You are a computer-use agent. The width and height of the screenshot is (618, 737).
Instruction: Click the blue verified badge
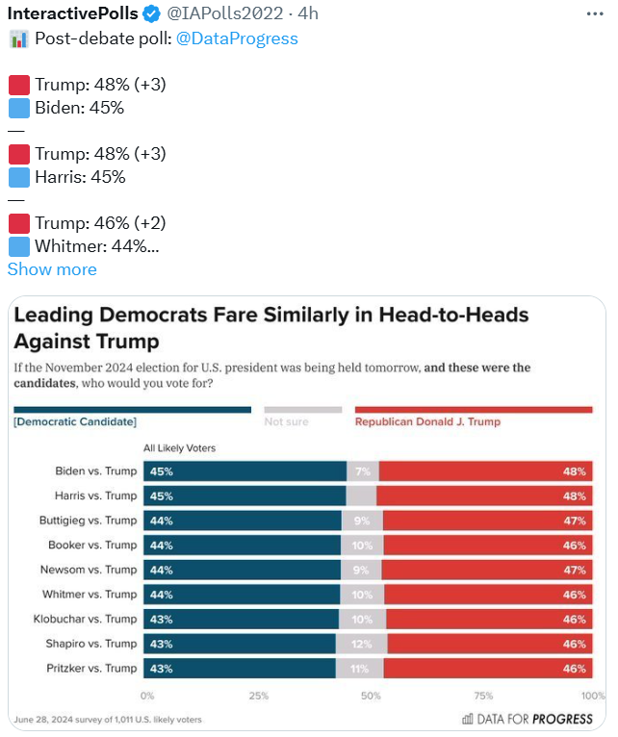click(152, 14)
